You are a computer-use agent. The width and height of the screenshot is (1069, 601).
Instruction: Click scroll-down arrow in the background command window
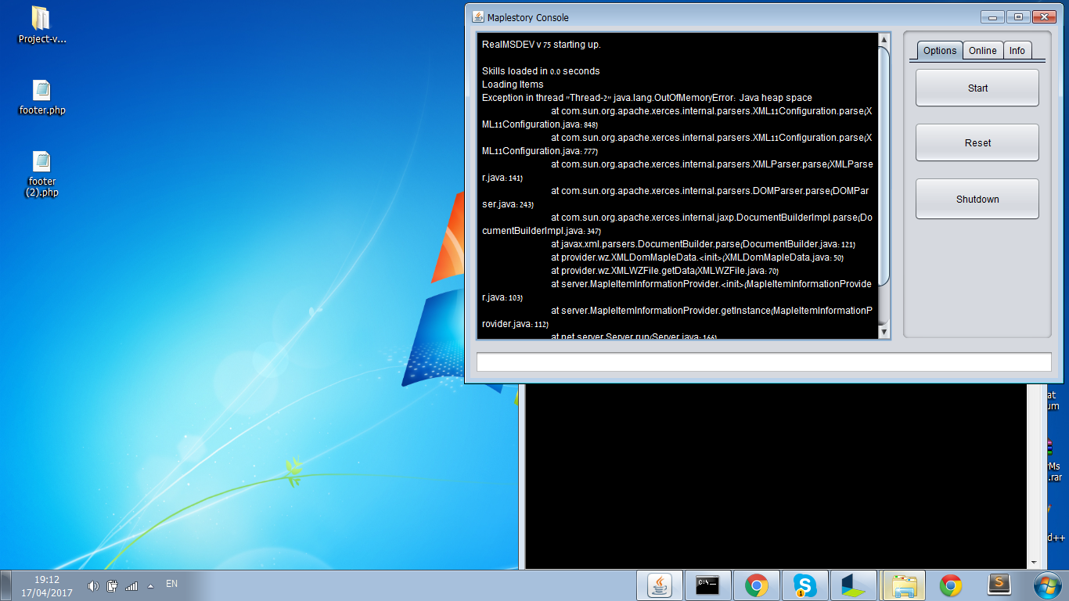click(1033, 562)
